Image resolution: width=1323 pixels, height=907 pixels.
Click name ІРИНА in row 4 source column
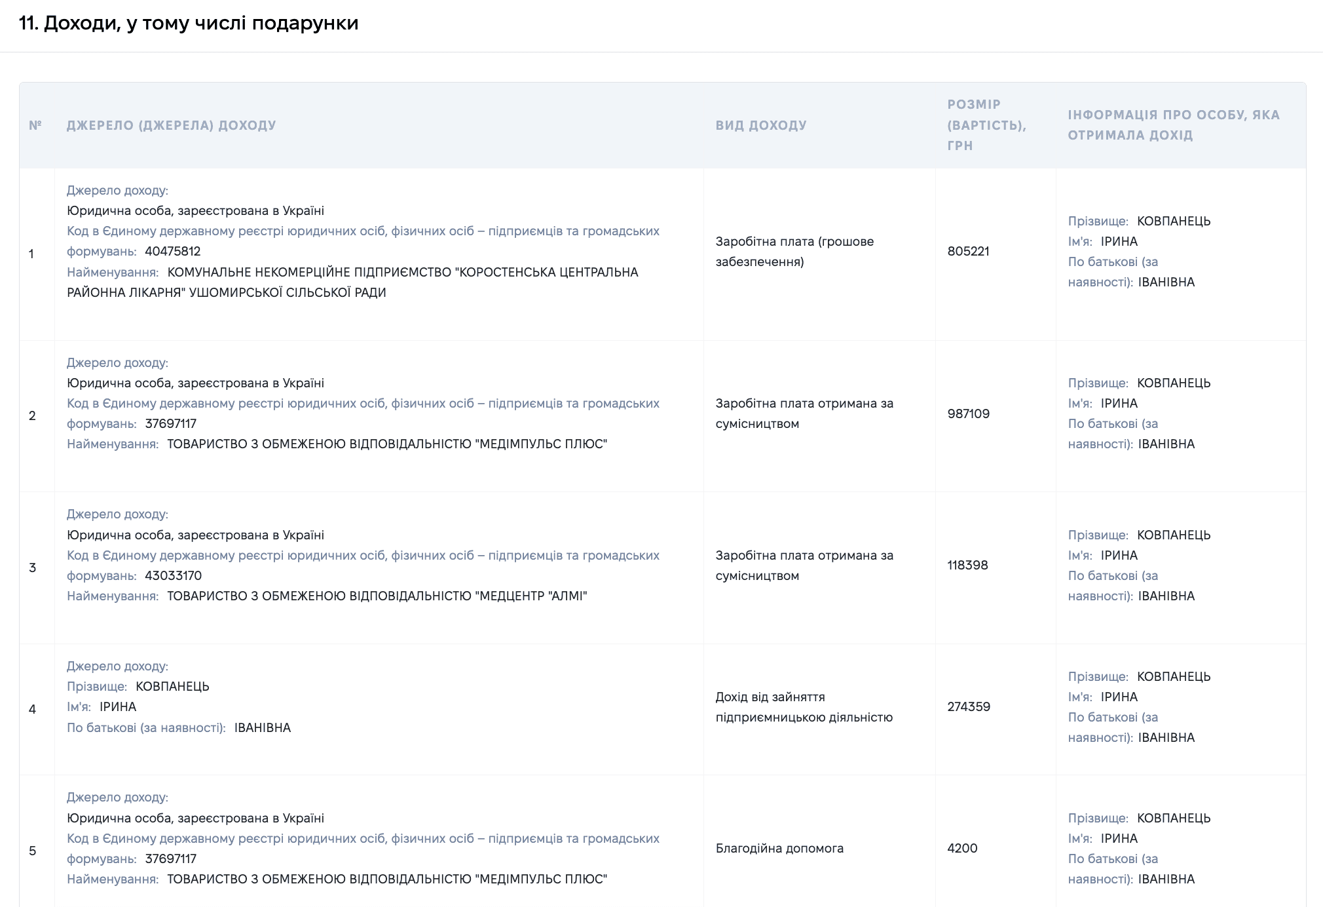pos(118,707)
